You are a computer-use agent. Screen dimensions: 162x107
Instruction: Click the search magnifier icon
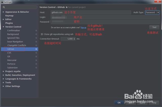(x=4, y=7)
